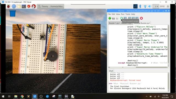Close the Musical Buzzer.py tab
176x99 pixels.
click(x=150, y=23)
